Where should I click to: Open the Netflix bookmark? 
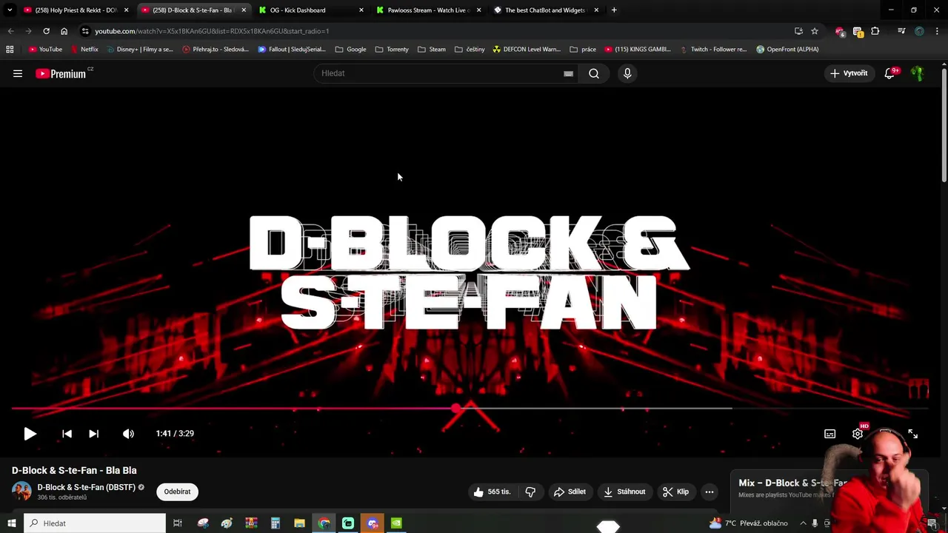(x=84, y=50)
